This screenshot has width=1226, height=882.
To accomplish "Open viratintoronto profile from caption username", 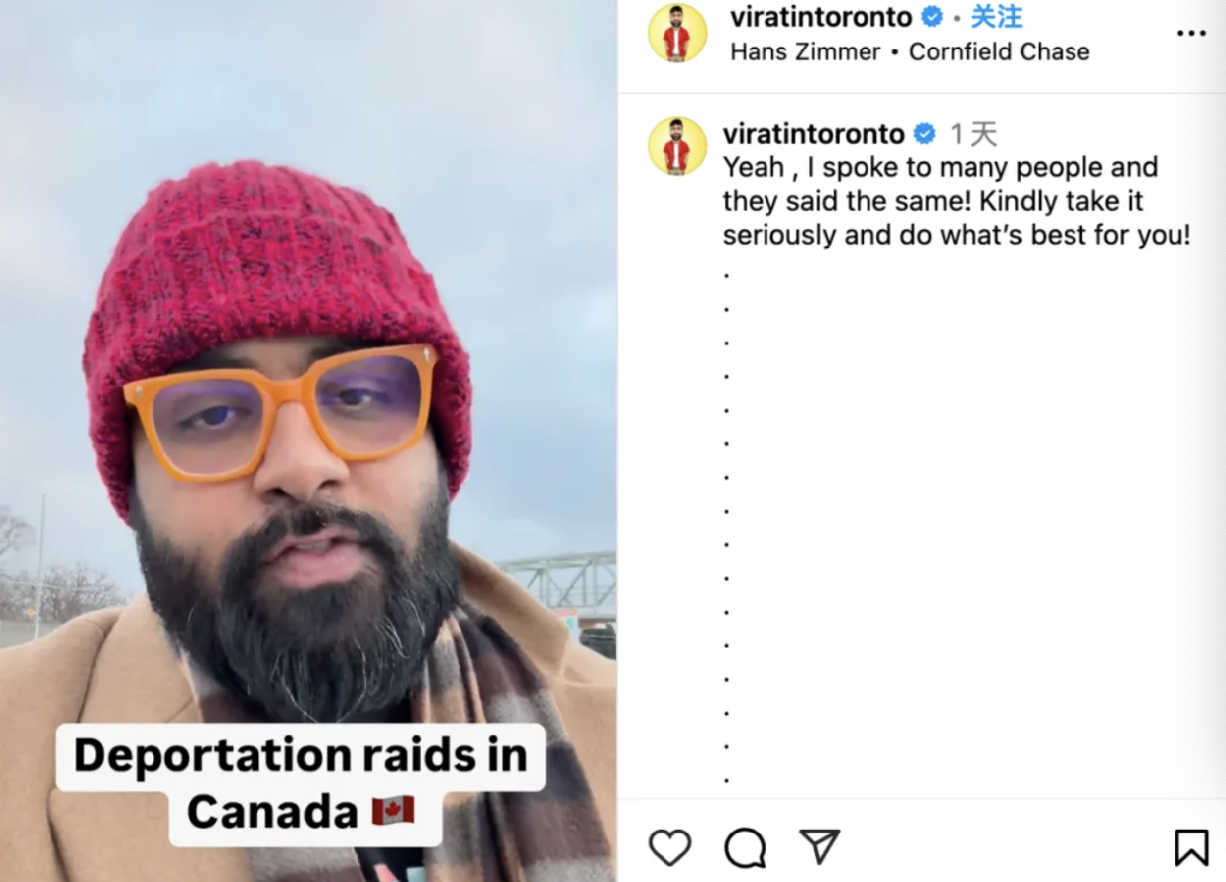I will click(x=814, y=133).
